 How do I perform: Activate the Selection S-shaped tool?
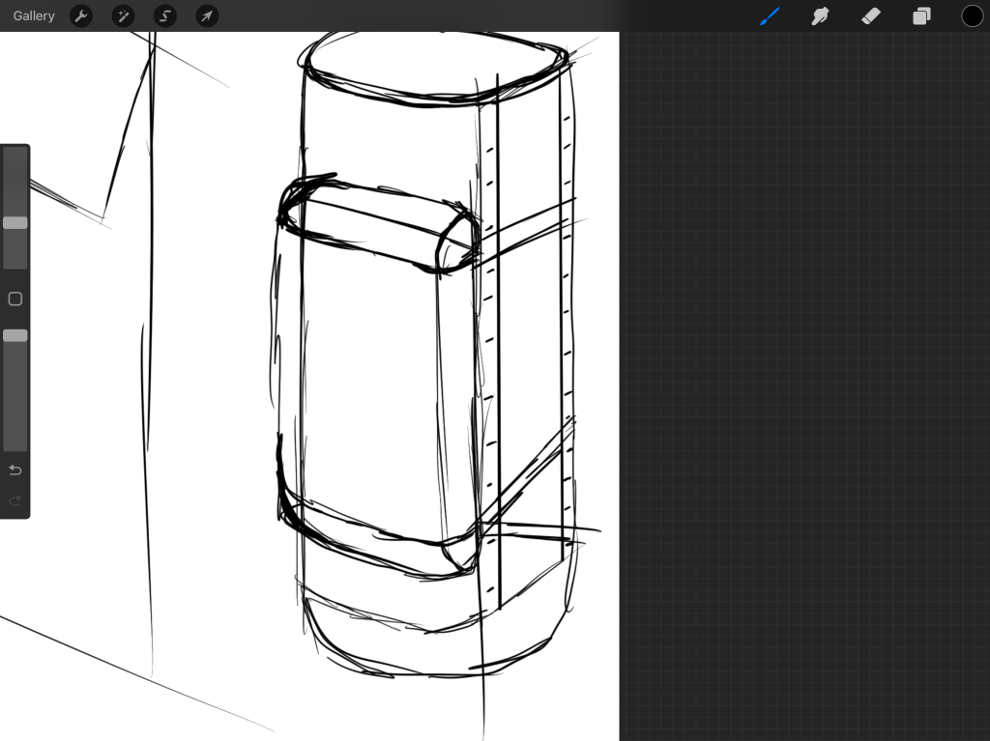pyautogui.click(x=165, y=16)
